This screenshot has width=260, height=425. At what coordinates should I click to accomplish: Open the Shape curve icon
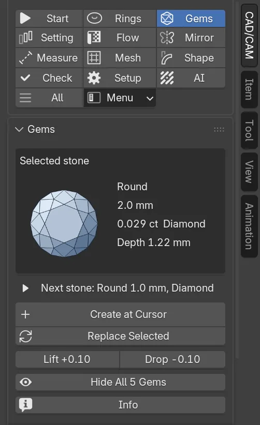(166, 58)
